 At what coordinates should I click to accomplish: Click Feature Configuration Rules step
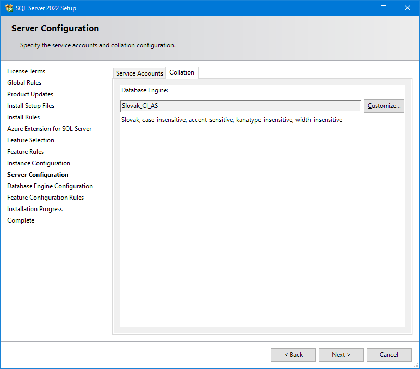[45, 198]
